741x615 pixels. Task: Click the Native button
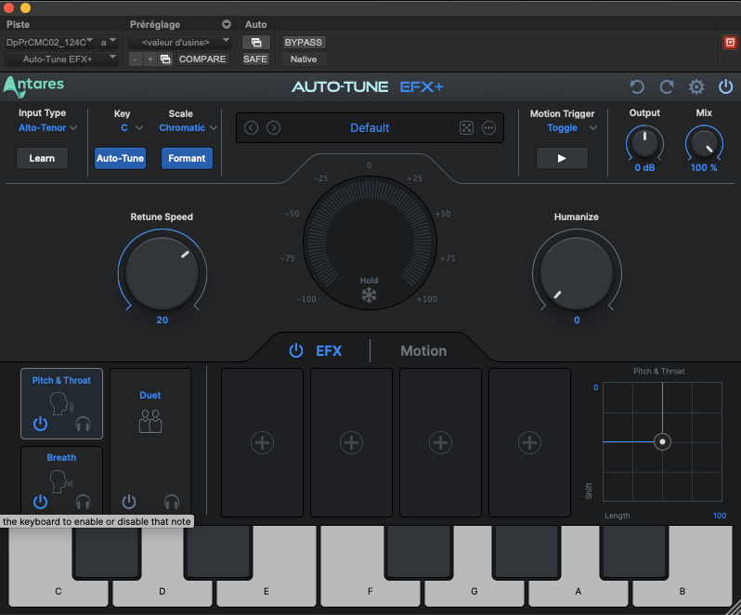tap(304, 59)
